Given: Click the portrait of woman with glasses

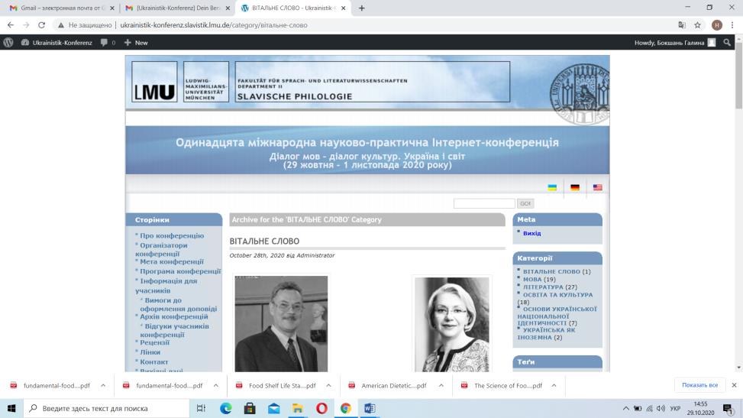Looking at the screenshot, I should pos(451,325).
